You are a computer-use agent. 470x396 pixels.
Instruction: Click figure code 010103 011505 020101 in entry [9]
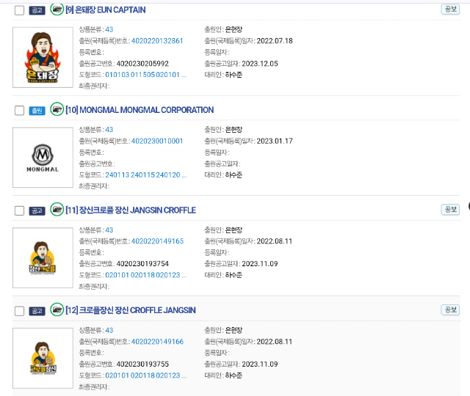point(146,75)
